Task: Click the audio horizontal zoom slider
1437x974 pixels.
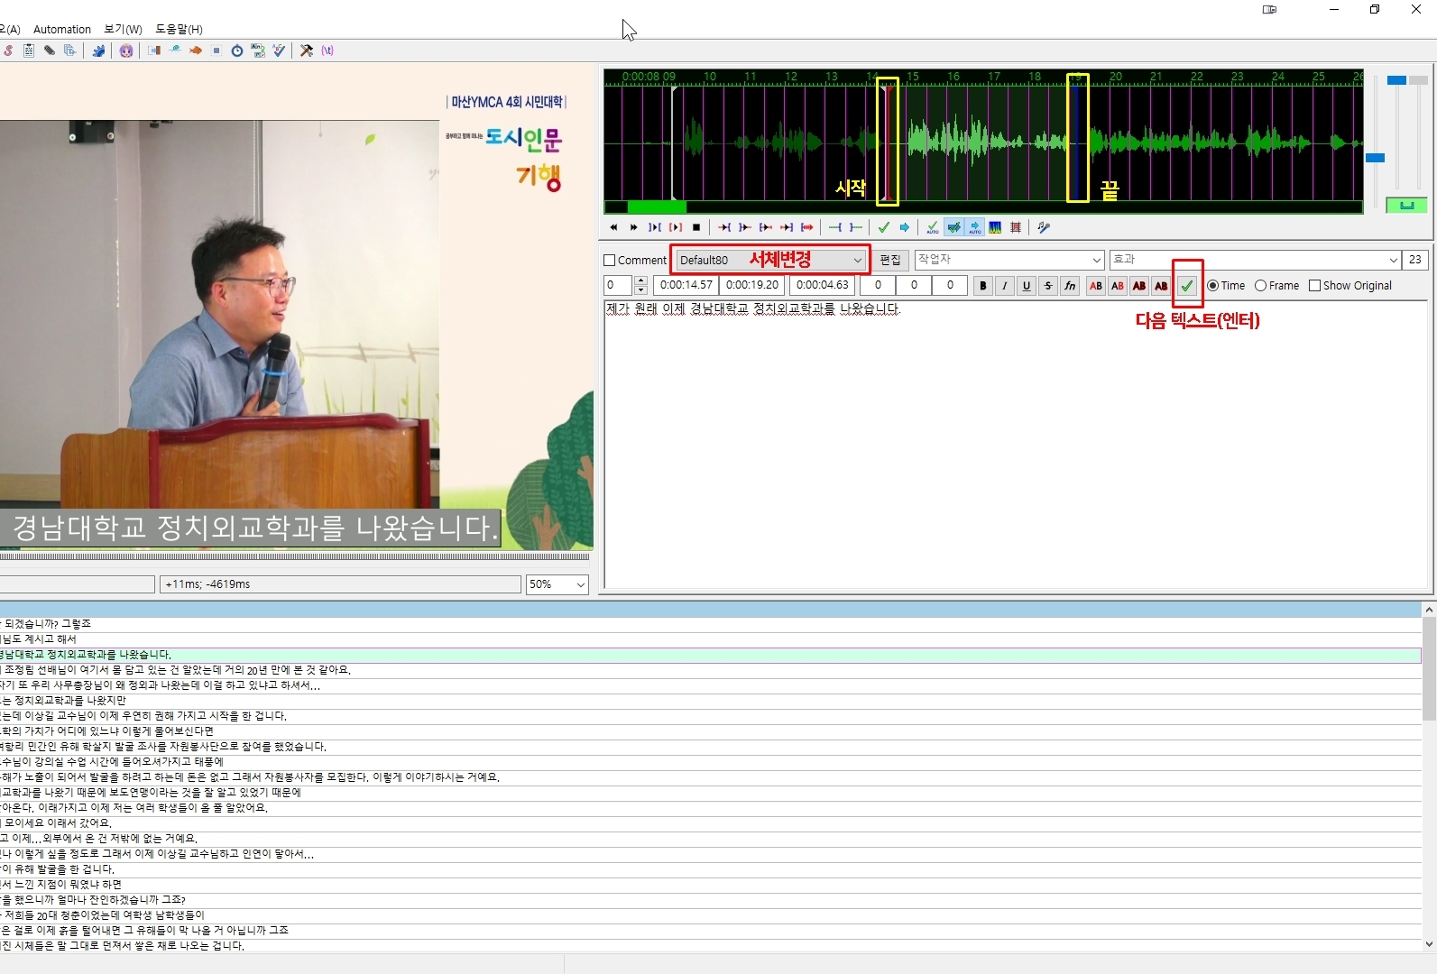Action: pos(1375,140)
